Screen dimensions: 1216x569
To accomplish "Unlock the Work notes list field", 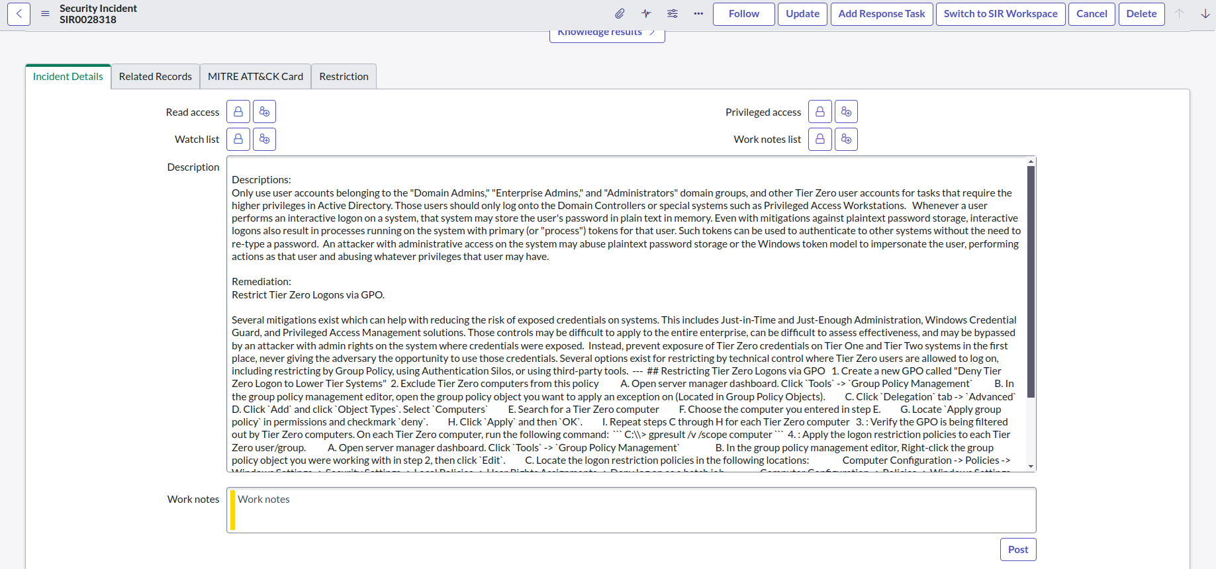I will point(820,139).
